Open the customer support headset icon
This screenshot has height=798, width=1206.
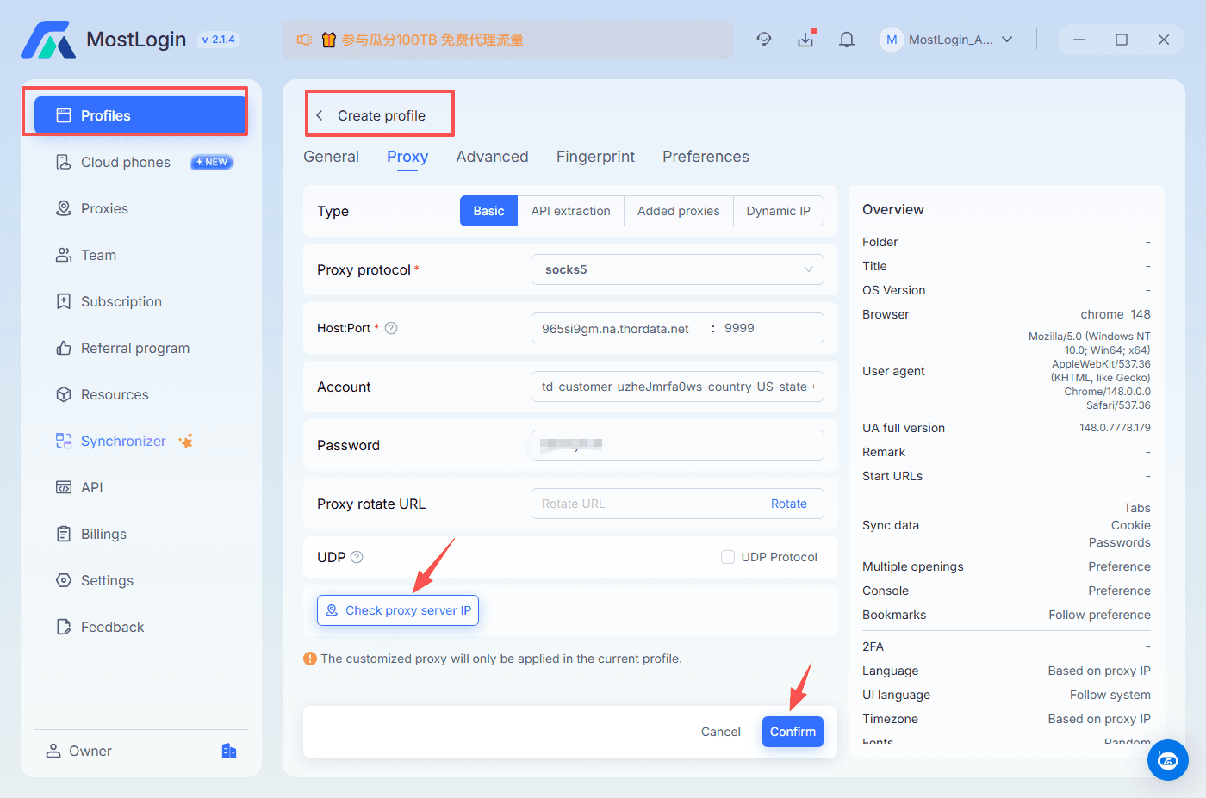click(764, 40)
